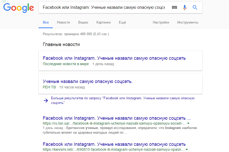The image size is (229, 152).
Task: Open the kievsmi.net result title link
Action: [x=114, y=144]
